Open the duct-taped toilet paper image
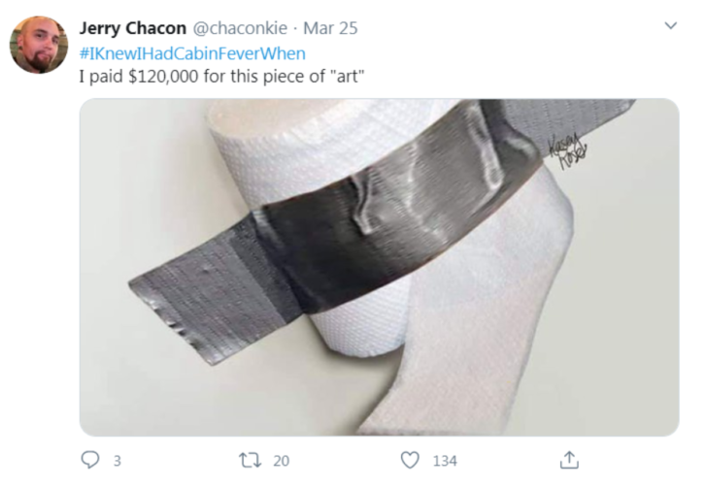The height and width of the screenshot is (487, 707). 379,267
